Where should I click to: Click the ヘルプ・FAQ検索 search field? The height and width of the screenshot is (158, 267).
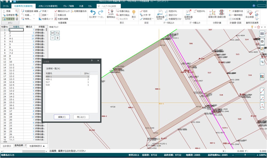pyautogui.click(x=109, y=6)
